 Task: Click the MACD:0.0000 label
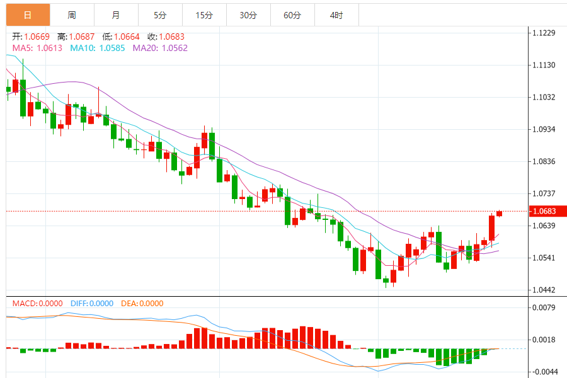[x=38, y=304]
